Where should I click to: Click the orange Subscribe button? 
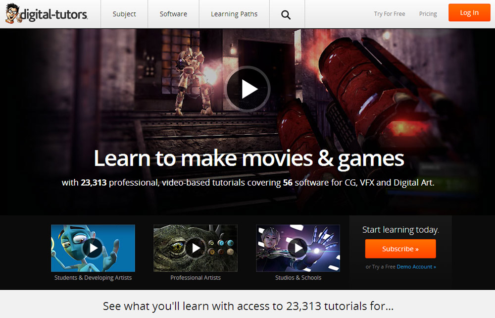tap(400, 249)
